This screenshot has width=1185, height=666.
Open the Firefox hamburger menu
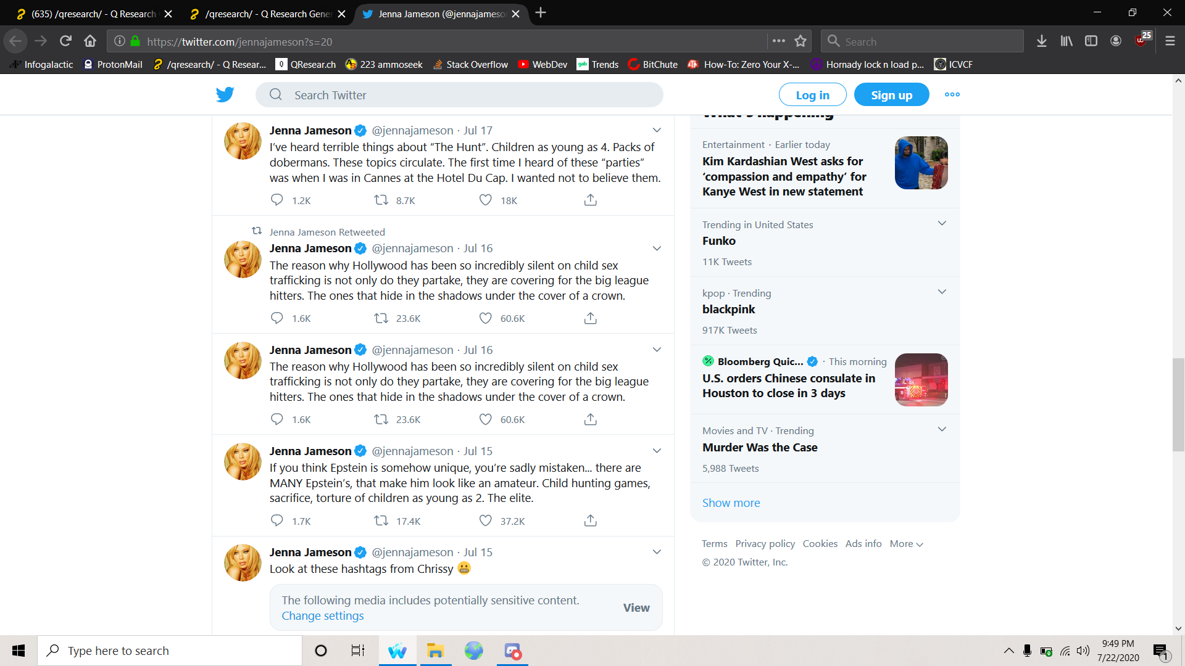coord(1170,41)
